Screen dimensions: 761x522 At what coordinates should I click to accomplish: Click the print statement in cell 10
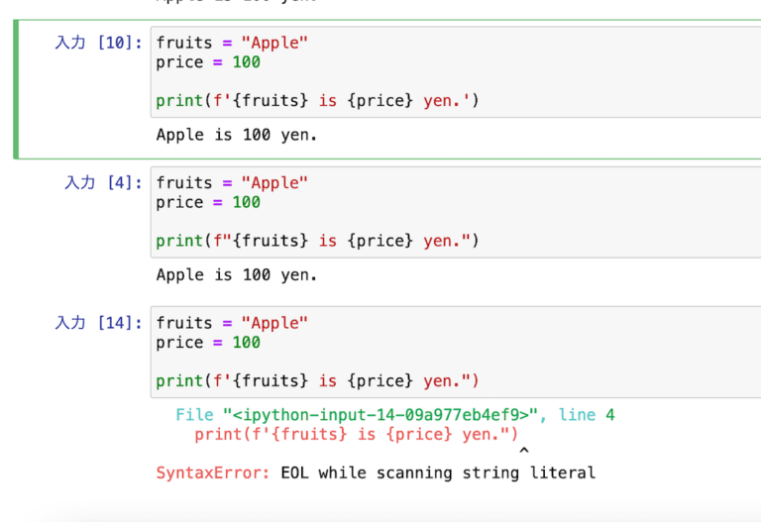coord(317,101)
